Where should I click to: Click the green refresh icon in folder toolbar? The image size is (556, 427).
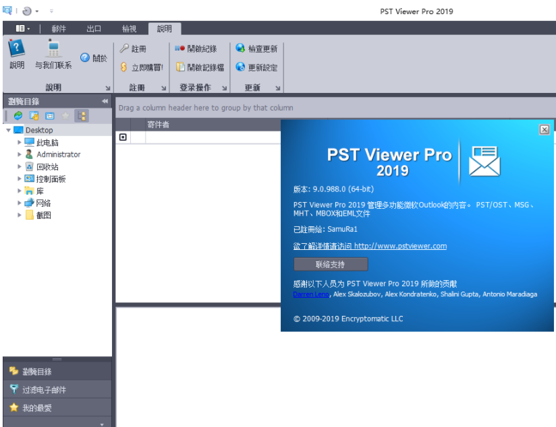point(18,116)
